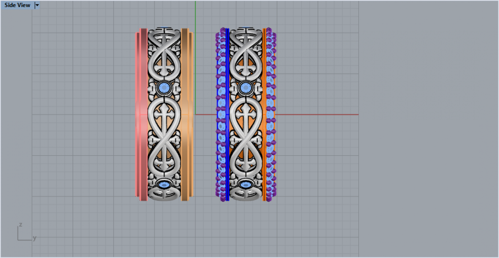Open the Side View dropdown arrow
The image size is (499, 258).
click(x=37, y=5)
